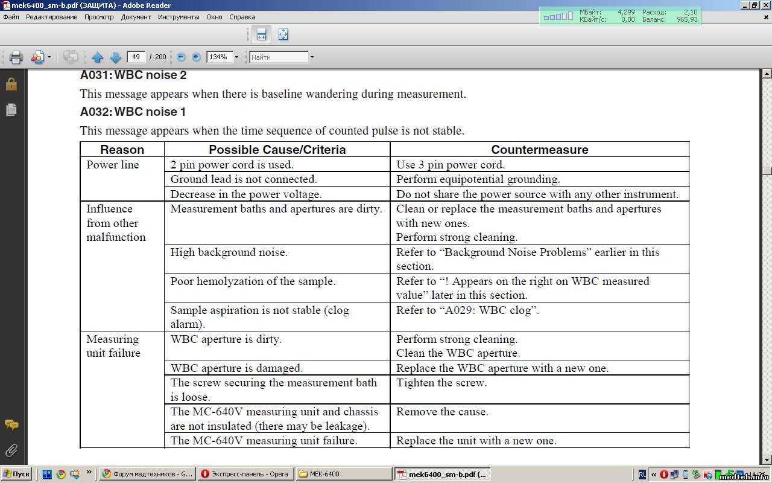Open the security lock panel
The width and height of the screenshot is (772, 483).
pos(11,84)
